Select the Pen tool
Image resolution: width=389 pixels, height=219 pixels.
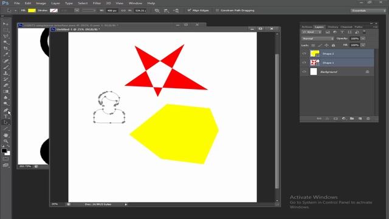click(x=6, y=110)
